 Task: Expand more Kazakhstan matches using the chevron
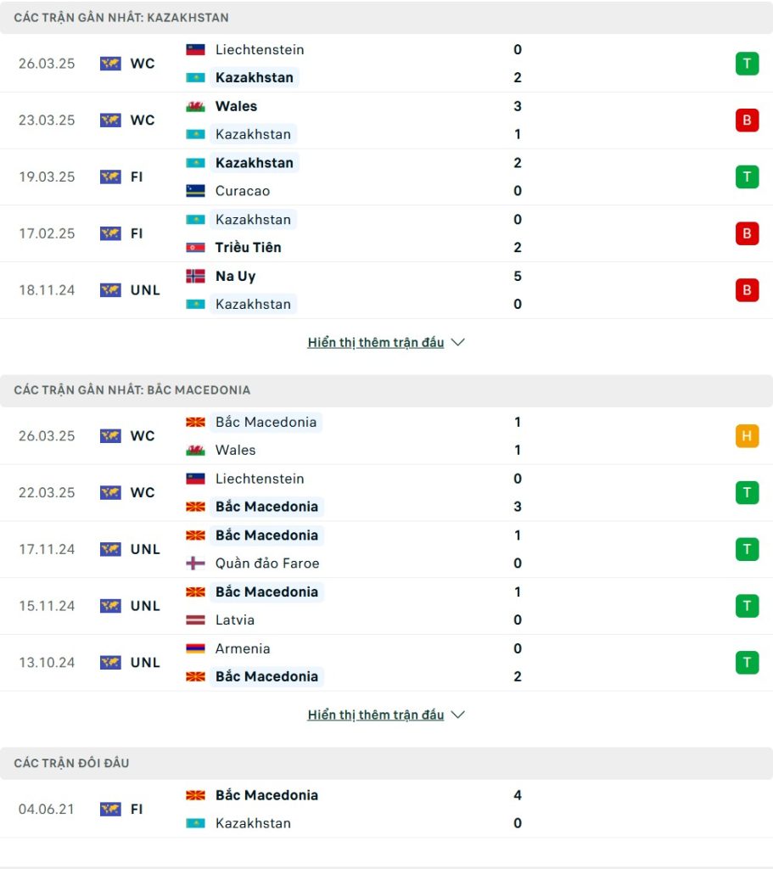pyautogui.click(x=457, y=343)
